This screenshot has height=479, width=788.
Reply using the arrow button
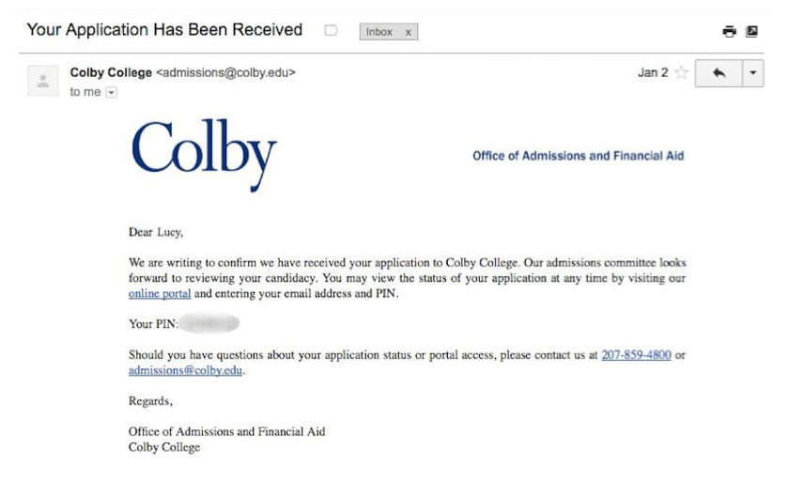pos(718,73)
